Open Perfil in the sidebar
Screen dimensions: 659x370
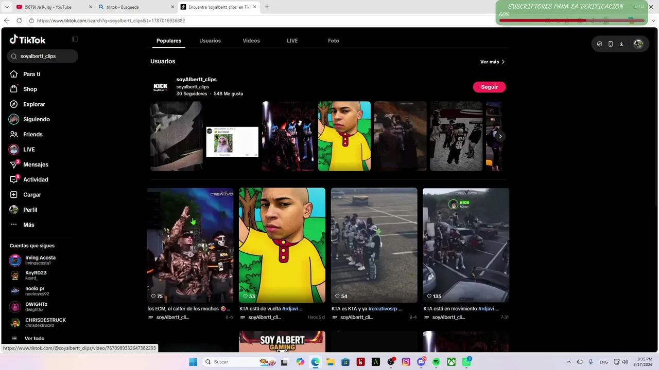click(30, 210)
